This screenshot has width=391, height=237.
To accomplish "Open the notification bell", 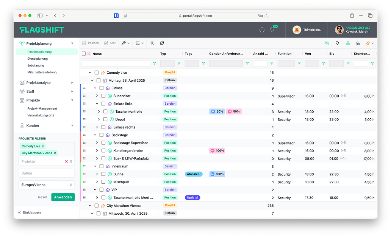I will [x=272, y=30].
